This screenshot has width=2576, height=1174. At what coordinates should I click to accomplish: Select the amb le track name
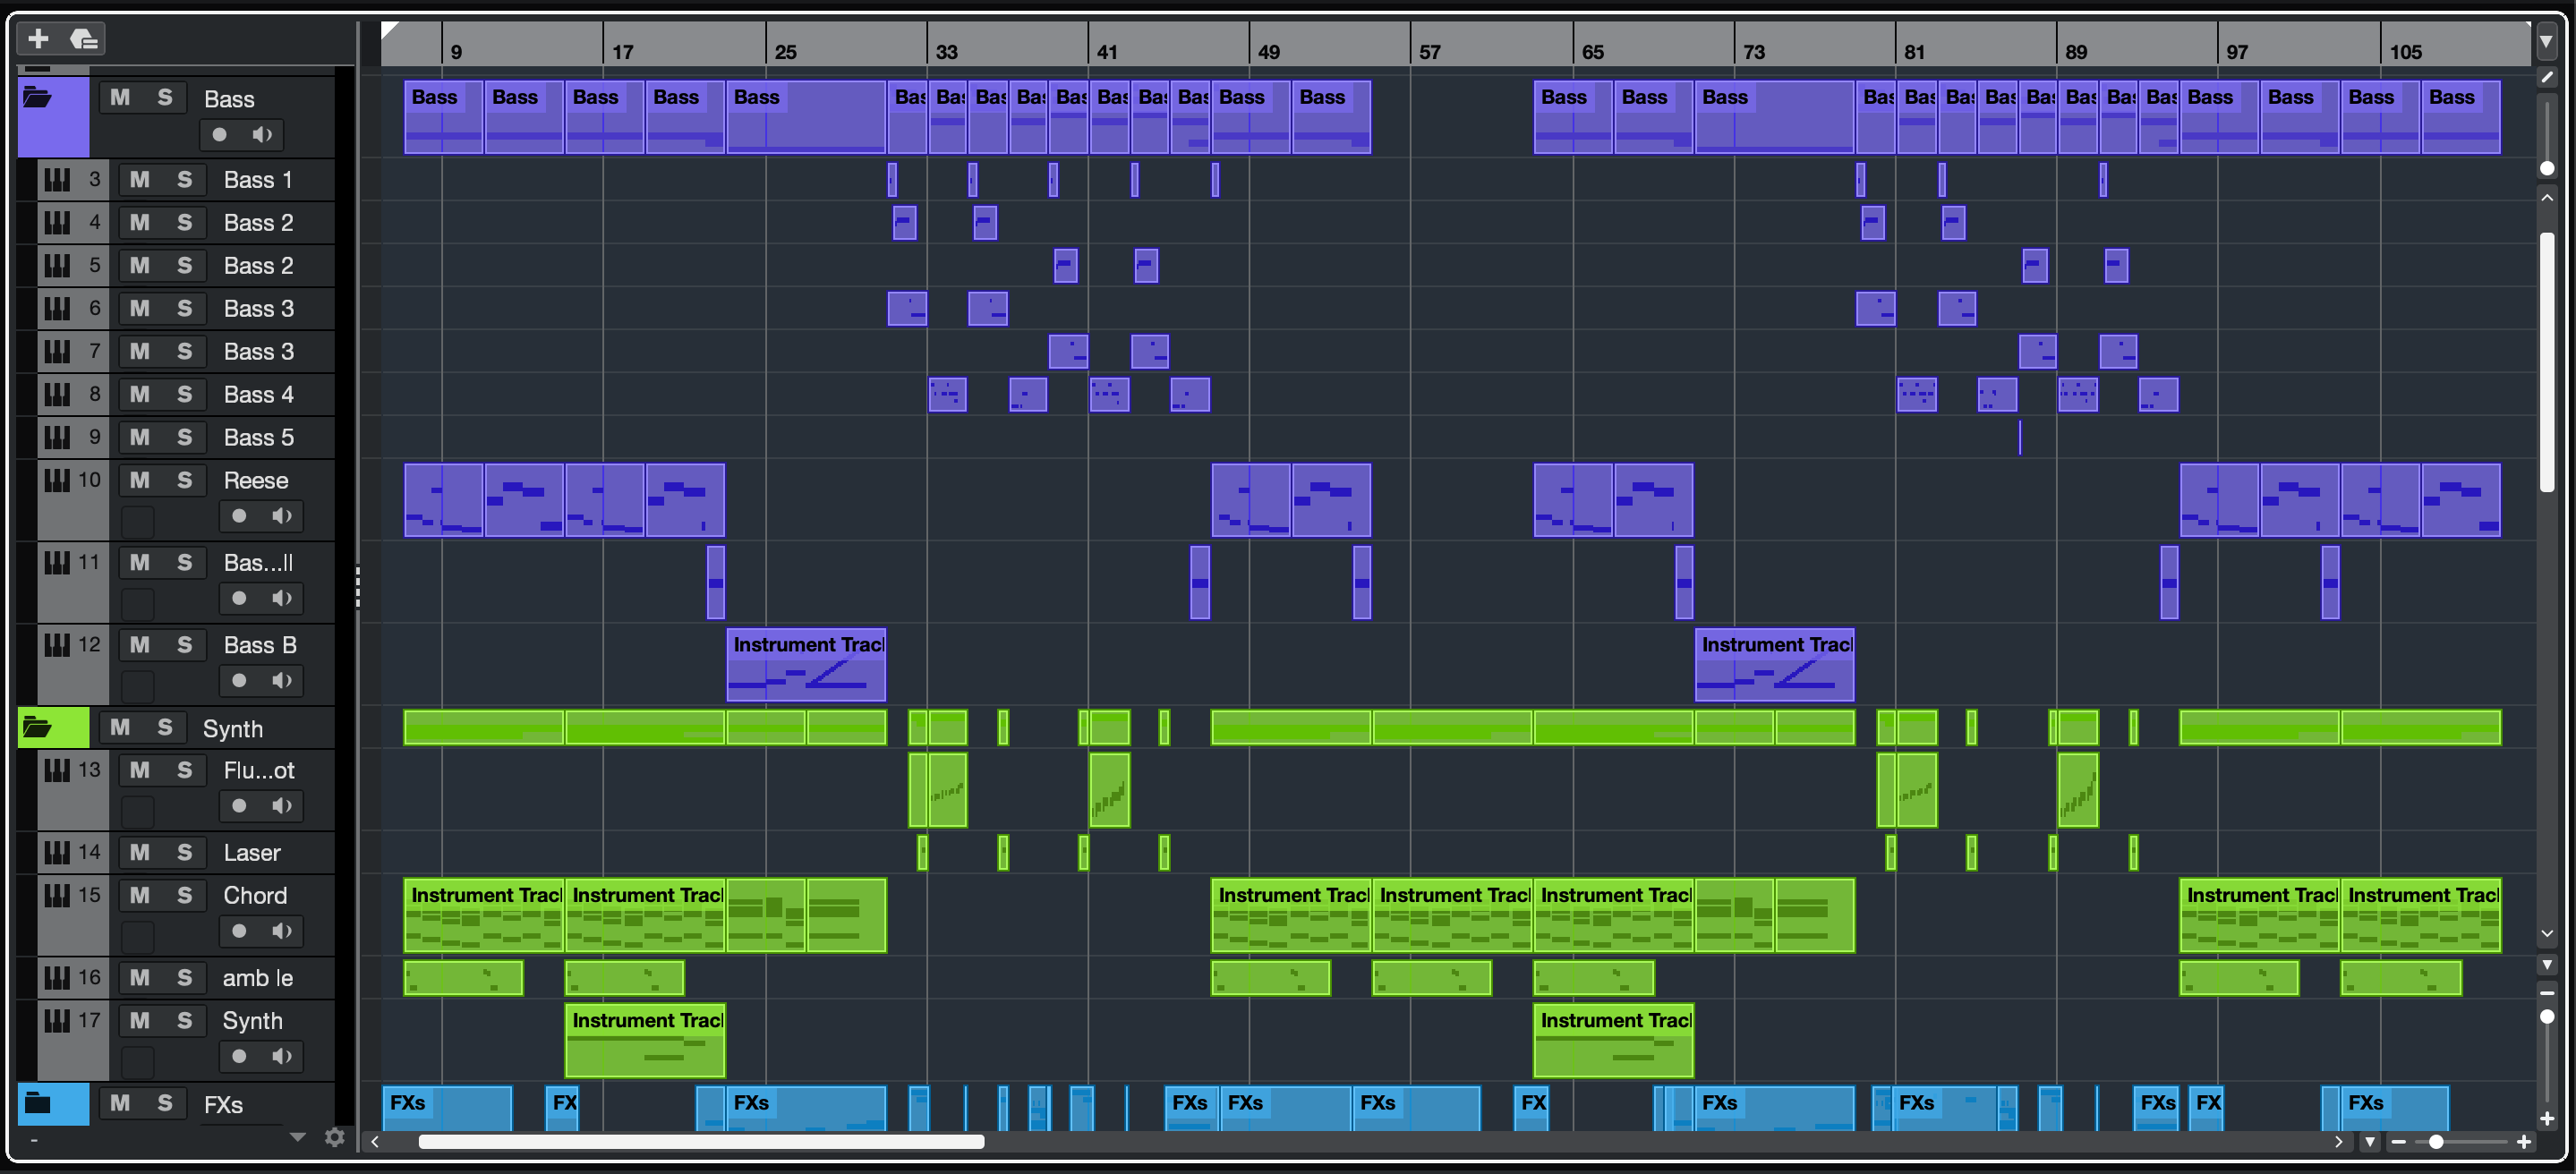click(x=257, y=978)
